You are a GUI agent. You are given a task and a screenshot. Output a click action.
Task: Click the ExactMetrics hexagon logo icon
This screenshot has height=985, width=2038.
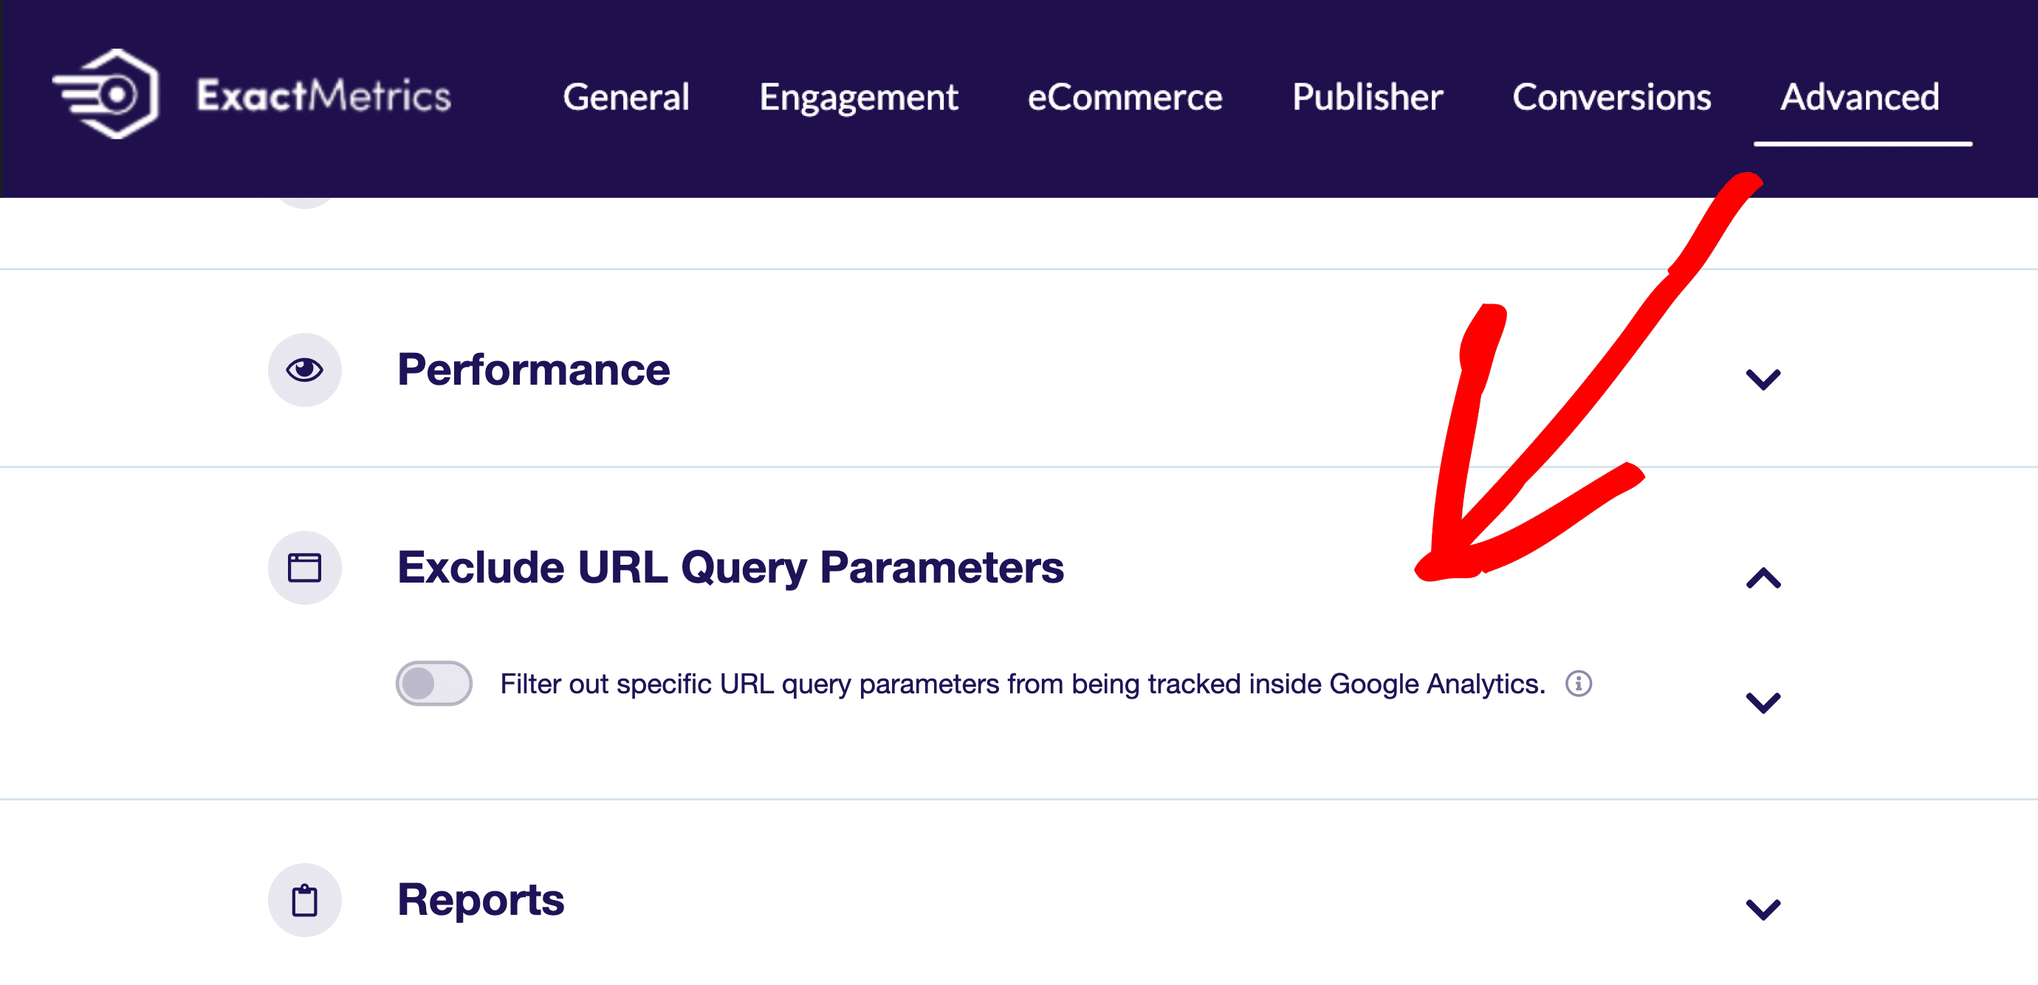(106, 95)
